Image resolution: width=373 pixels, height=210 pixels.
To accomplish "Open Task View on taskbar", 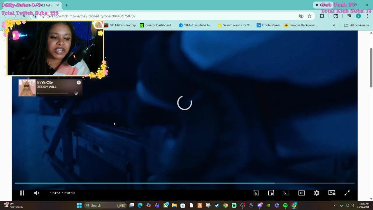I will (132, 205).
